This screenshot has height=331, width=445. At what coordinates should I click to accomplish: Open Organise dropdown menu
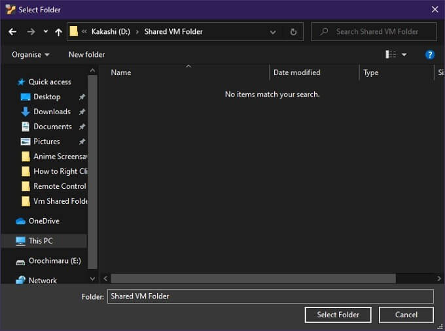[x=31, y=55]
